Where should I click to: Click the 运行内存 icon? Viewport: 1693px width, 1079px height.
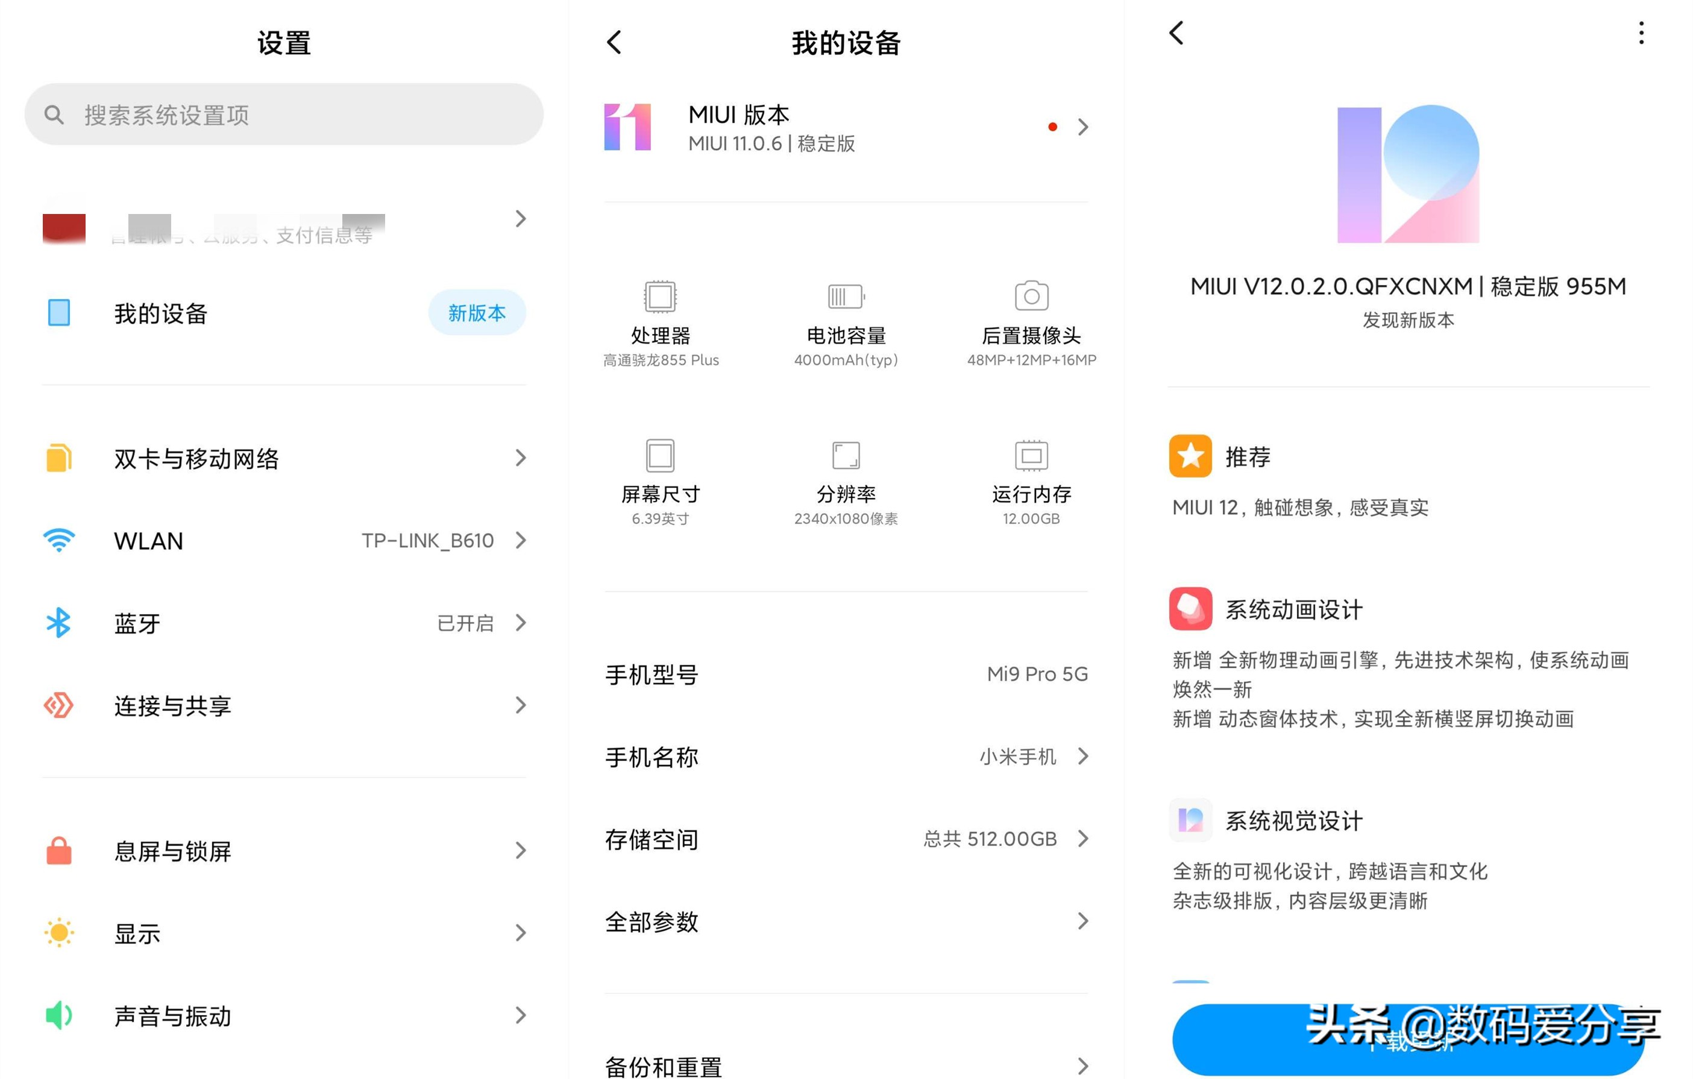[x=1031, y=455]
